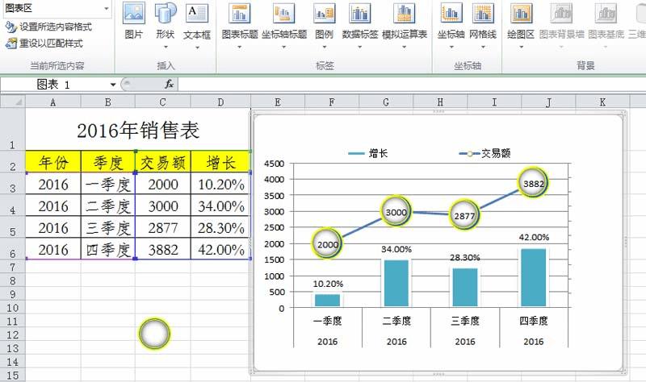The height and width of the screenshot is (382, 646).
Task: Select row 10 header
Action: [x=13, y=308]
